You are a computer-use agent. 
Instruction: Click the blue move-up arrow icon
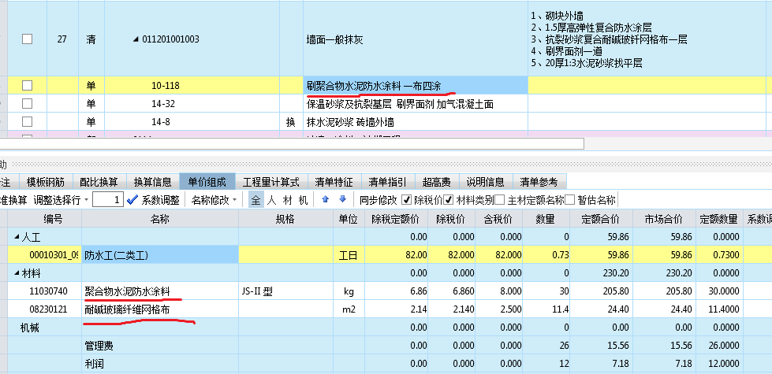pos(325,199)
